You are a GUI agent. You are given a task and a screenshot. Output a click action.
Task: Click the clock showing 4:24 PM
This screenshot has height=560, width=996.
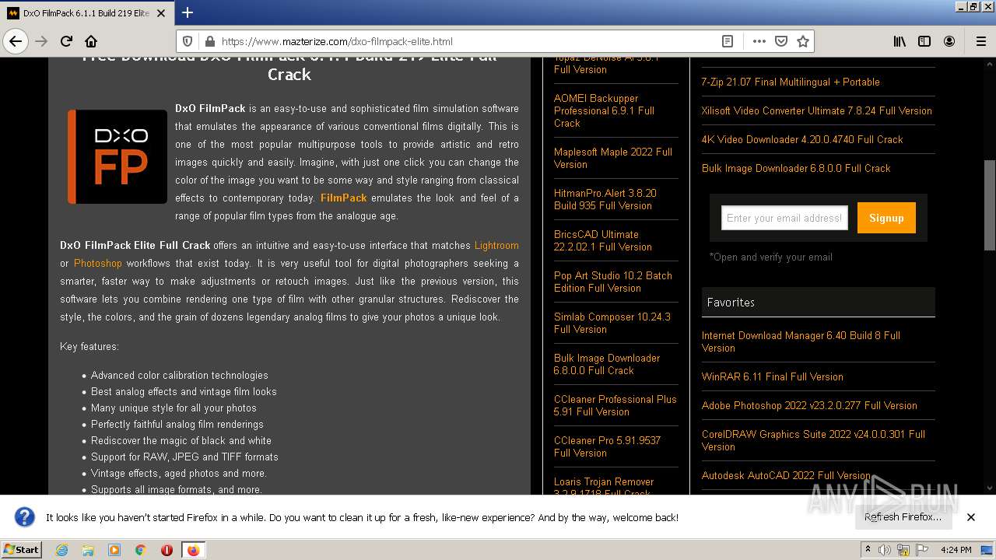click(x=956, y=550)
